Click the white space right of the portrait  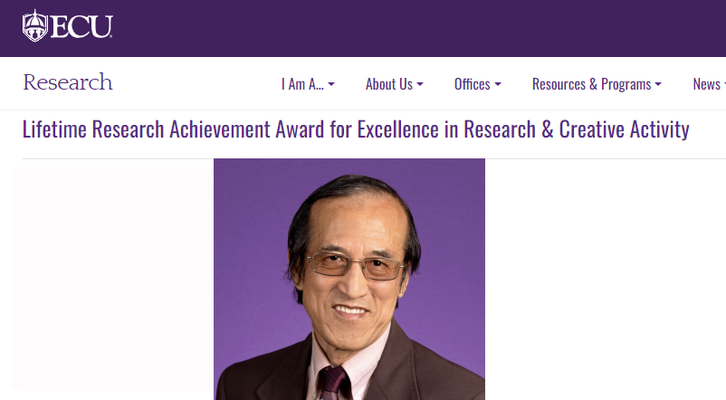[x=605, y=279]
